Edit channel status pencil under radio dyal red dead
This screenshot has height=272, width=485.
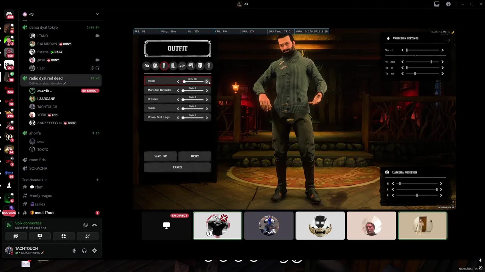point(64,83)
